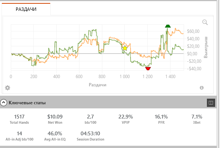Click the red lowest-point triangle marker

pyautogui.click(x=148, y=68)
